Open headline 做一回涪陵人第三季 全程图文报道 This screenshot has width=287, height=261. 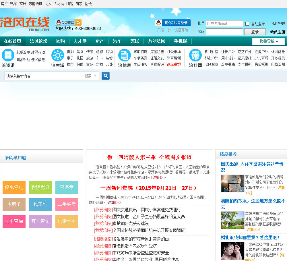point(149,157)
